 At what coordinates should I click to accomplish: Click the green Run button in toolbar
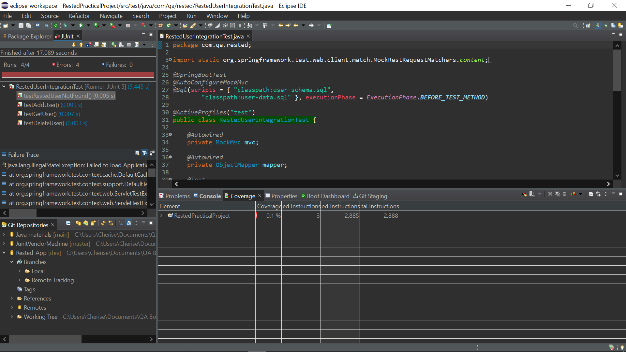pos(81,25)
